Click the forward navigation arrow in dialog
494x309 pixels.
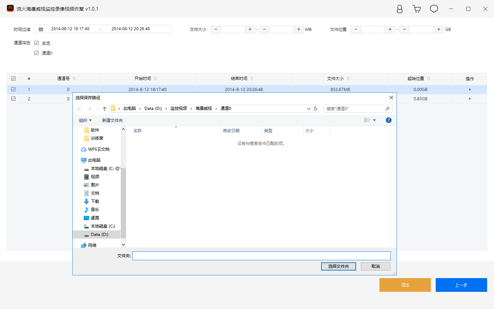[x=89, y=109]
